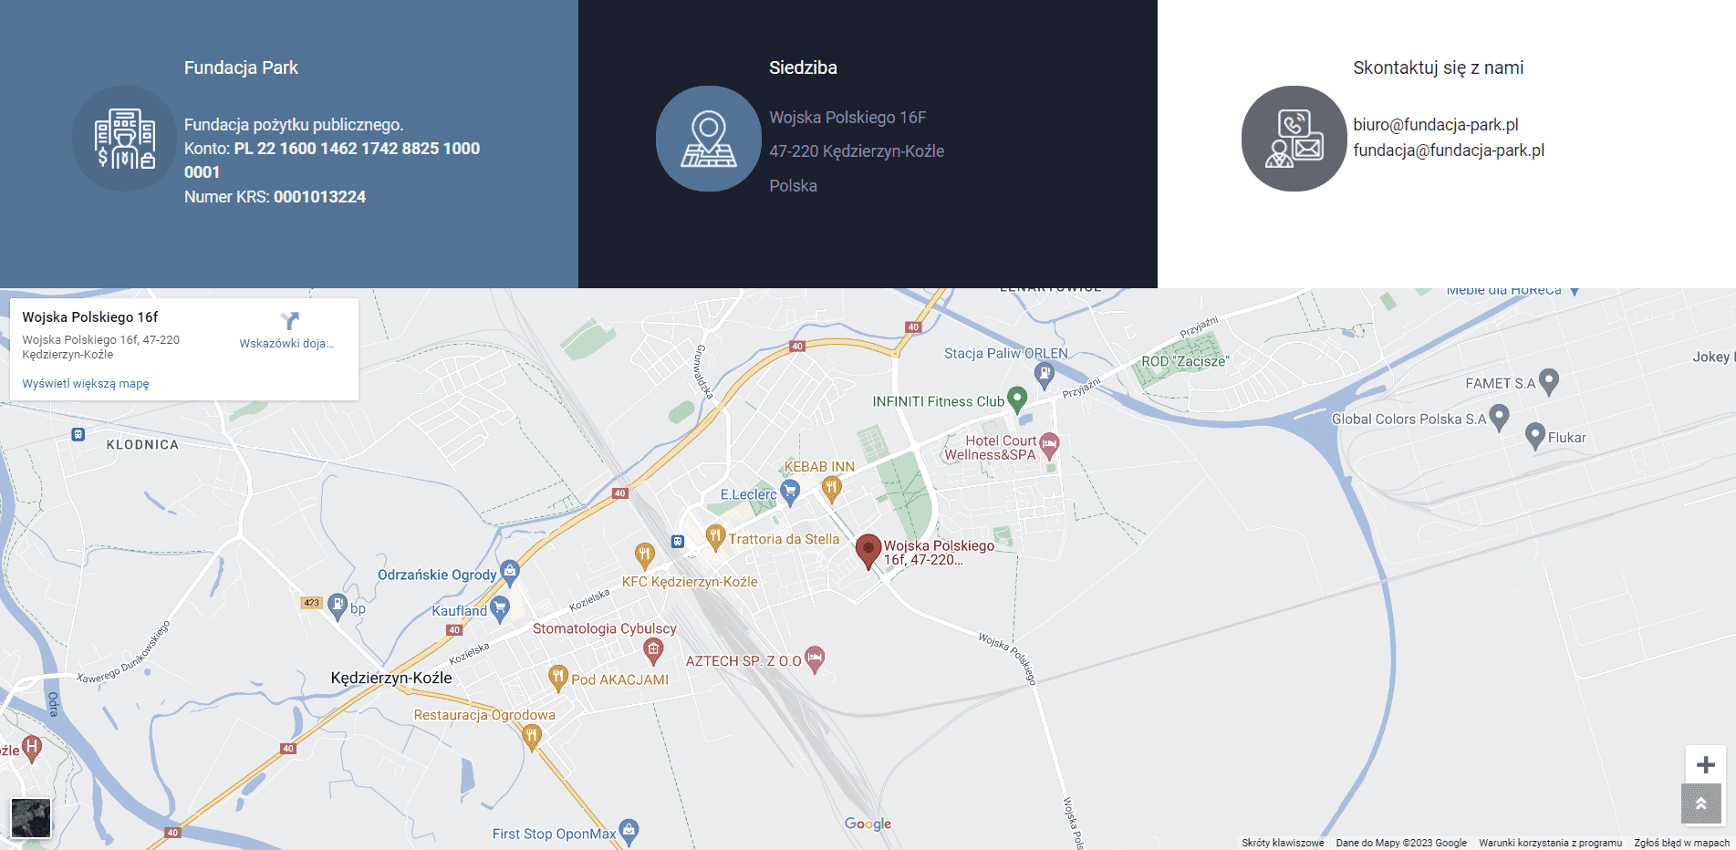Click 'Zgłoś błąd w mapach' link
1736x850 pixels.
(x=1680, y=843)
